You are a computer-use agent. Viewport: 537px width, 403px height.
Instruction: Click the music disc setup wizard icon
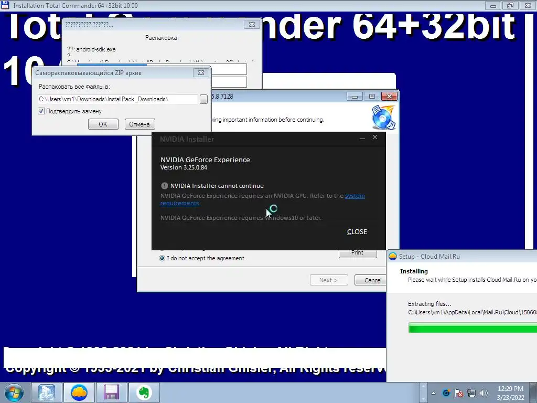point(383,118)
